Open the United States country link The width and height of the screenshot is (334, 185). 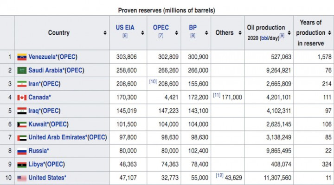pos(46,178)
